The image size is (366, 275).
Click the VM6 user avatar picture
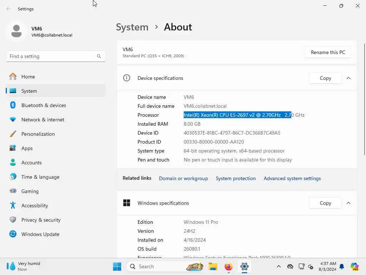click(16, 31)
